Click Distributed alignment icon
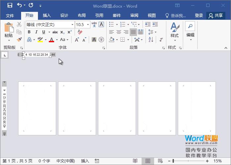The height and width of the screenshot is (165, 231). click(x=141, y=32)
